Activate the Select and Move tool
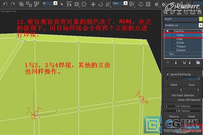The width and height of the screenshot is (203, 135). (93, 4)
